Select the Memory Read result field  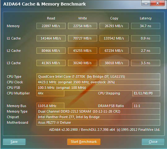[51, 26]
